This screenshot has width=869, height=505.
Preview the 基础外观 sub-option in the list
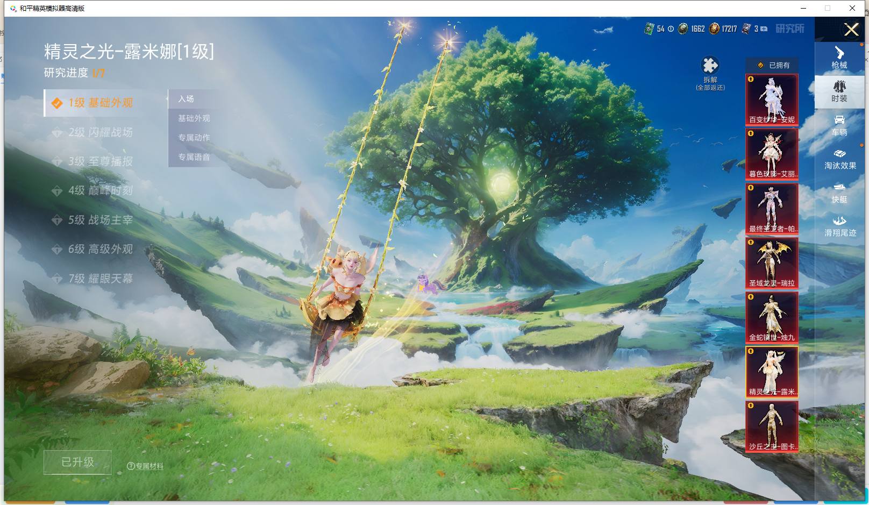point(195,118)
